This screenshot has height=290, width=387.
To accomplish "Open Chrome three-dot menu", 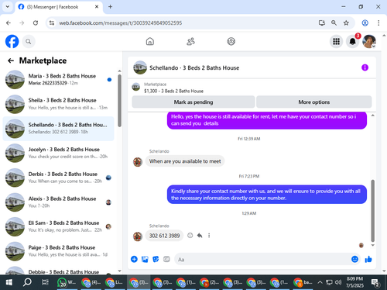I will point(378,23).
